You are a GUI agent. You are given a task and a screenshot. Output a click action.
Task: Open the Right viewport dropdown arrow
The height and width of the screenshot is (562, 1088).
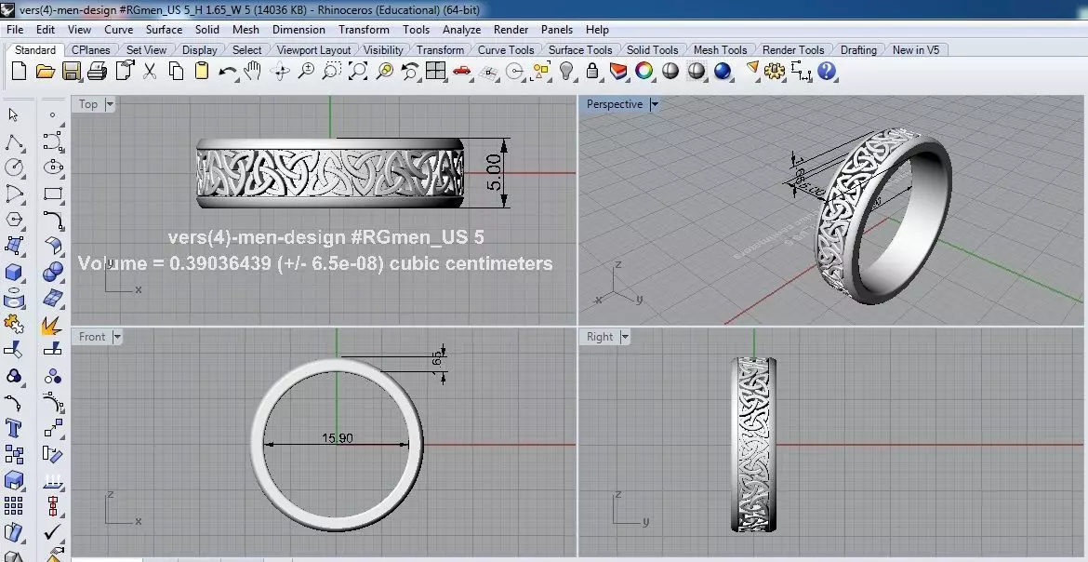tap(625, 337)
